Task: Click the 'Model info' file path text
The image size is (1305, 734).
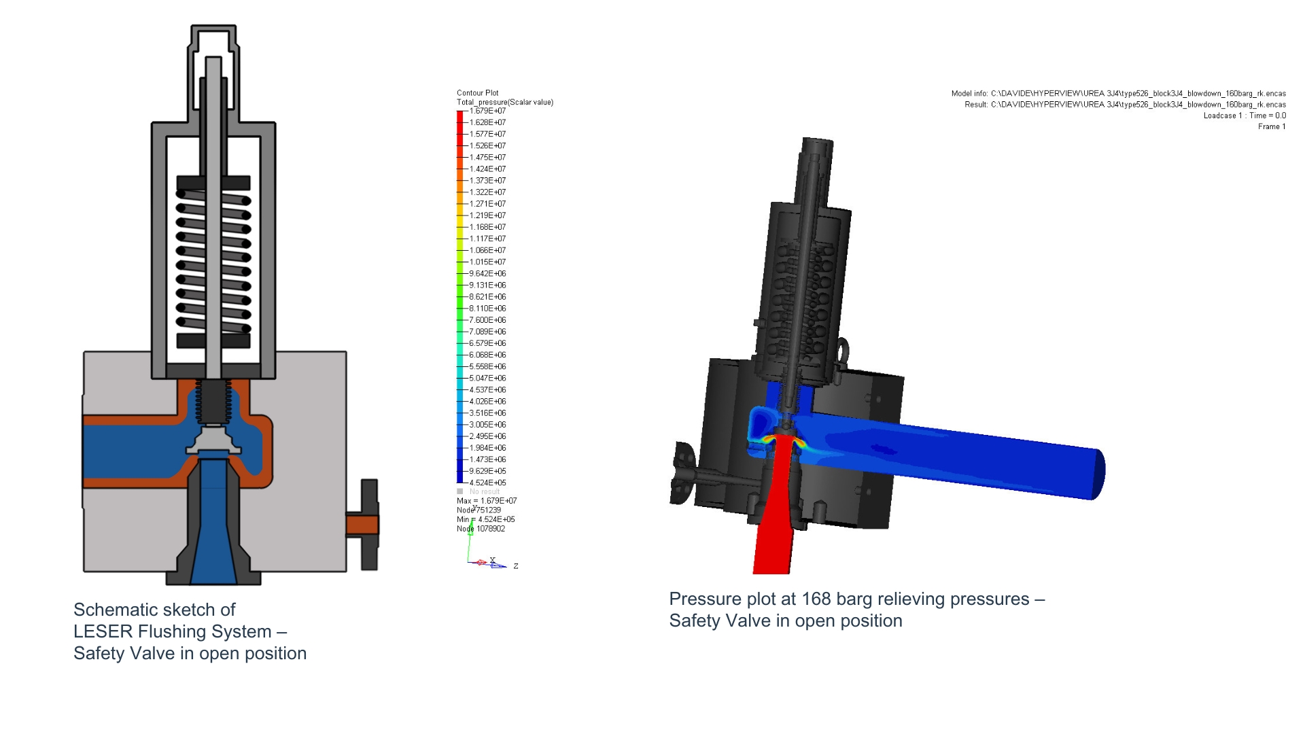Action: tap(1118, 94)
